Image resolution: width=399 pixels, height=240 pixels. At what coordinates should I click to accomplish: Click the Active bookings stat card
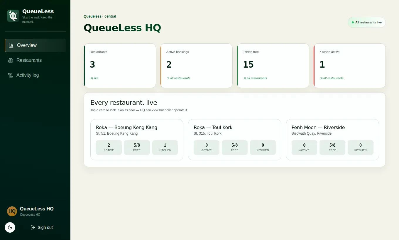click(196, 66)
